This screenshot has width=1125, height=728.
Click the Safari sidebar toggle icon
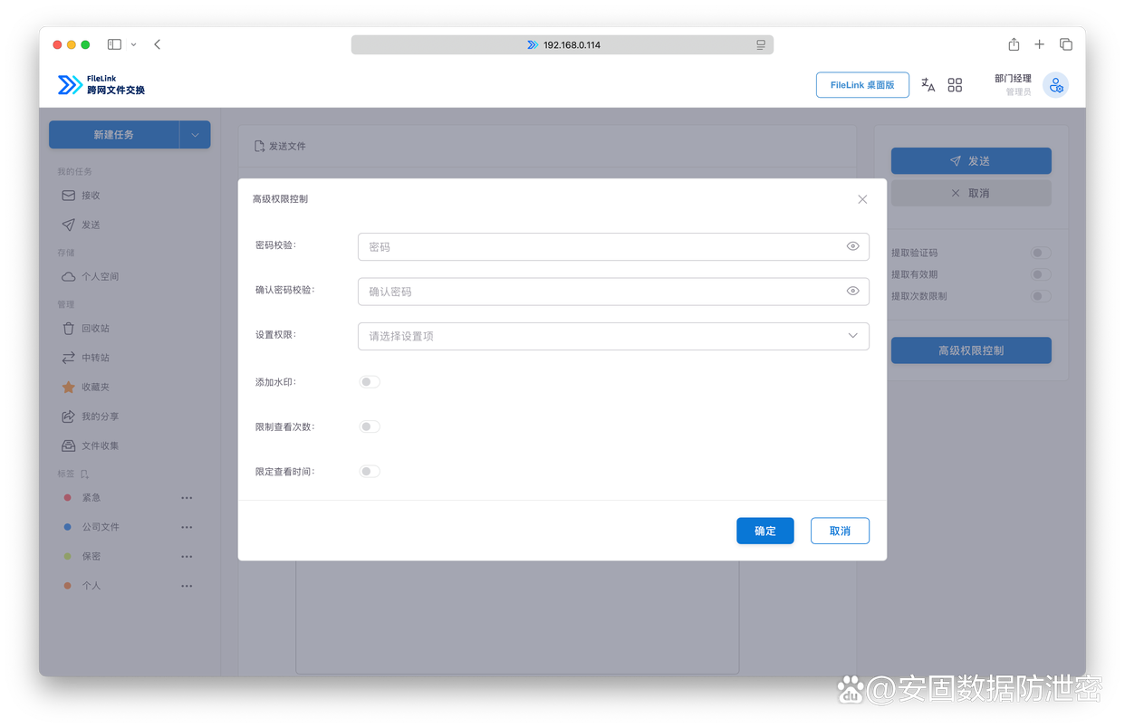pos(114,44)
